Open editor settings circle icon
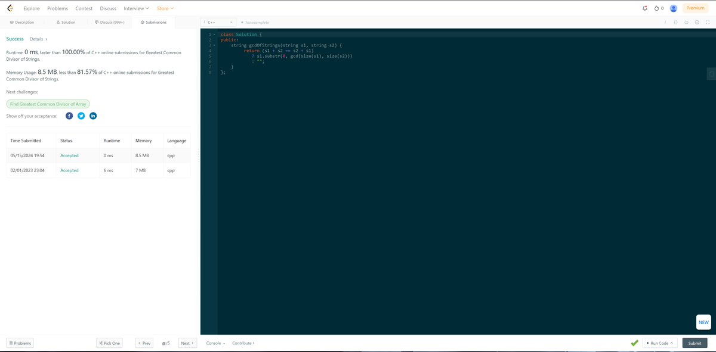Viewport: 716px width, 352px height. (697, 22)
